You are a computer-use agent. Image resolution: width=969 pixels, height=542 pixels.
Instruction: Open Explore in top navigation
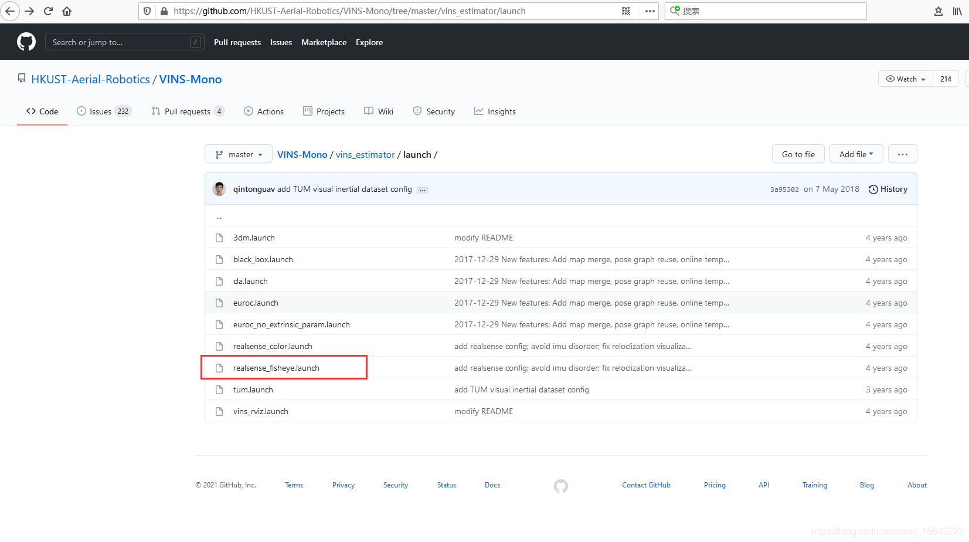(x=369, y=42)
